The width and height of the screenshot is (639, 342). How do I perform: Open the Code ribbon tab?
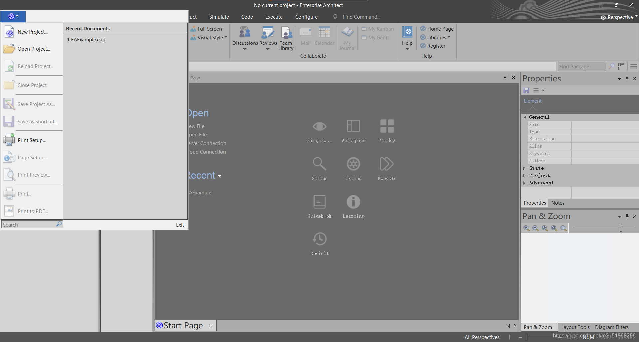coord(247,17)
